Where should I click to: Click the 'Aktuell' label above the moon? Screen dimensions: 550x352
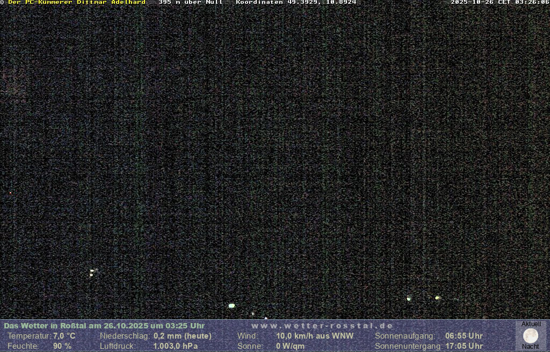point(531,324)
